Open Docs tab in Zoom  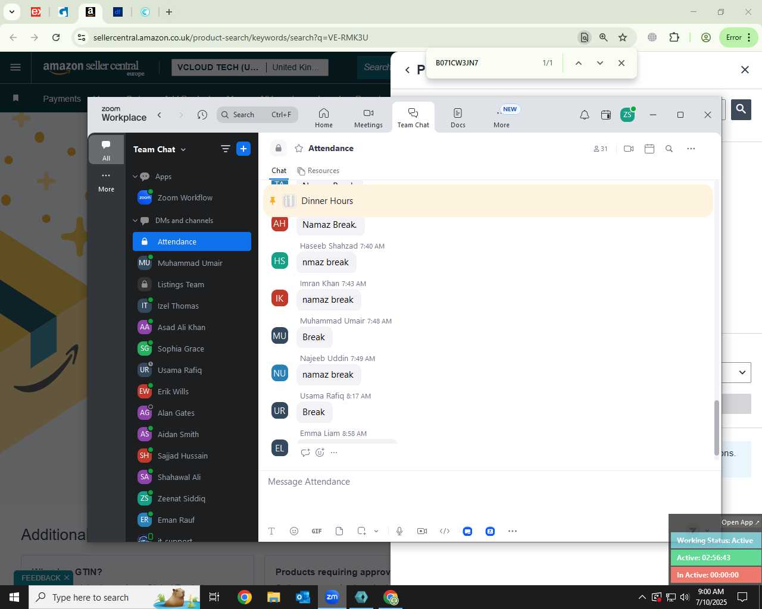[x=458, y=117]
